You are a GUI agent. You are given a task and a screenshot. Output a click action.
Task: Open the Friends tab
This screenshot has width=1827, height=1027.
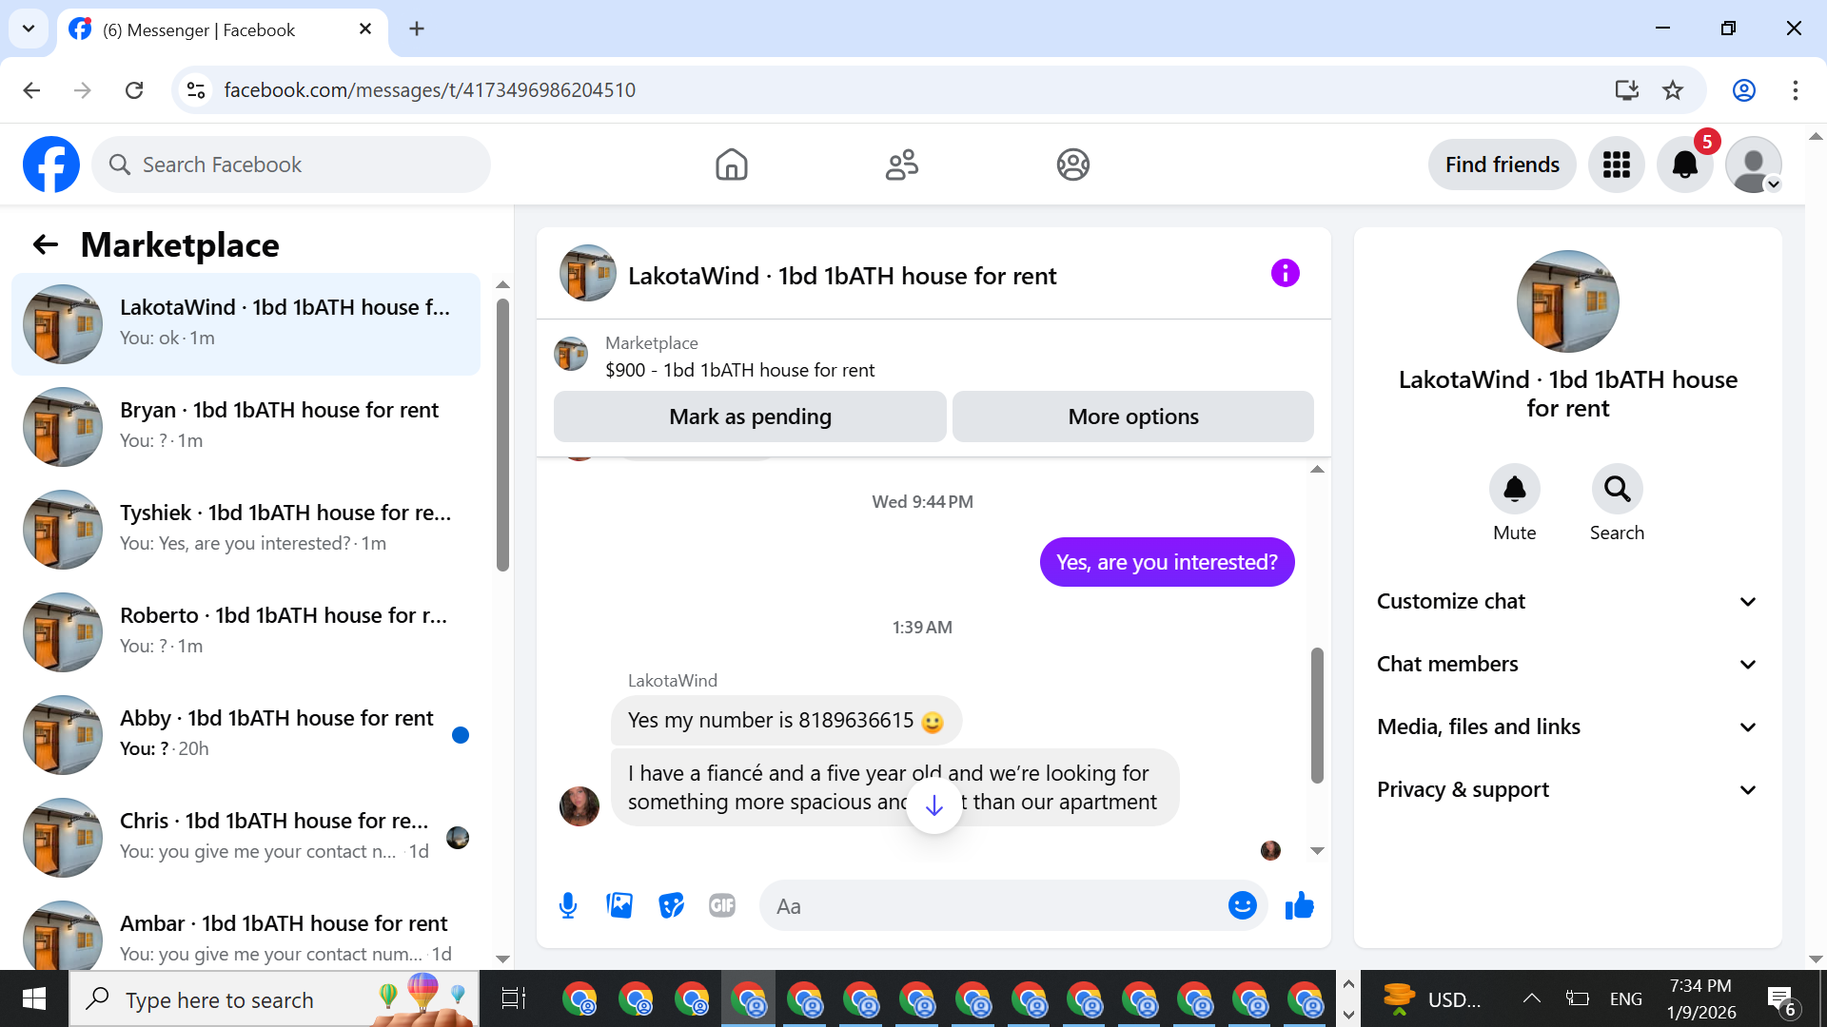pos(901,165)
